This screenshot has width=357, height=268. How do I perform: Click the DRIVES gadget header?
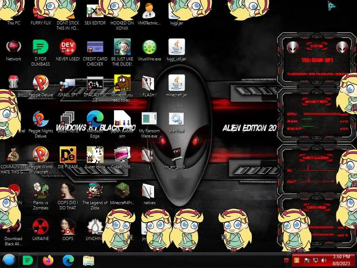pos(317,207)
